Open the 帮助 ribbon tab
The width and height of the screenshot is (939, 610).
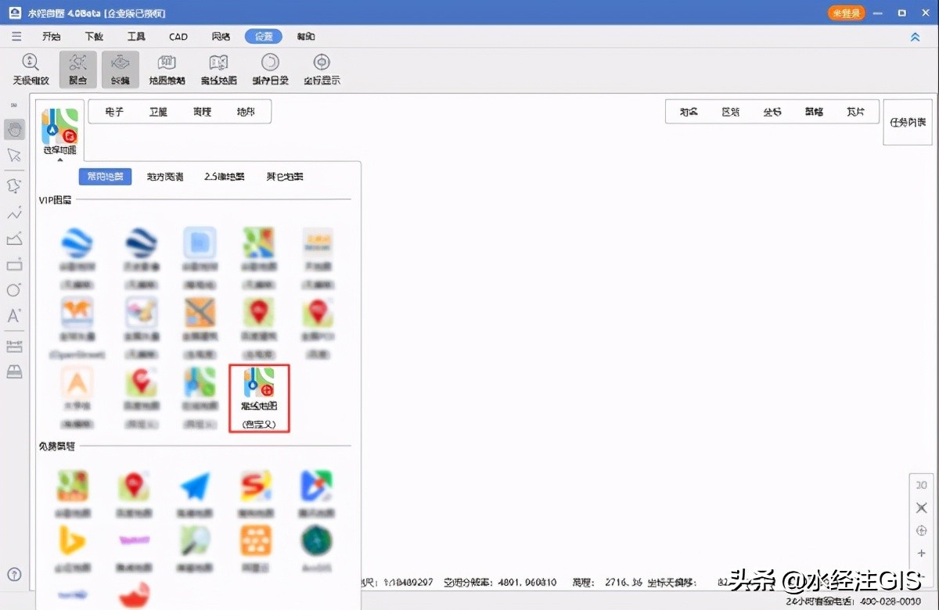(306, 37)
